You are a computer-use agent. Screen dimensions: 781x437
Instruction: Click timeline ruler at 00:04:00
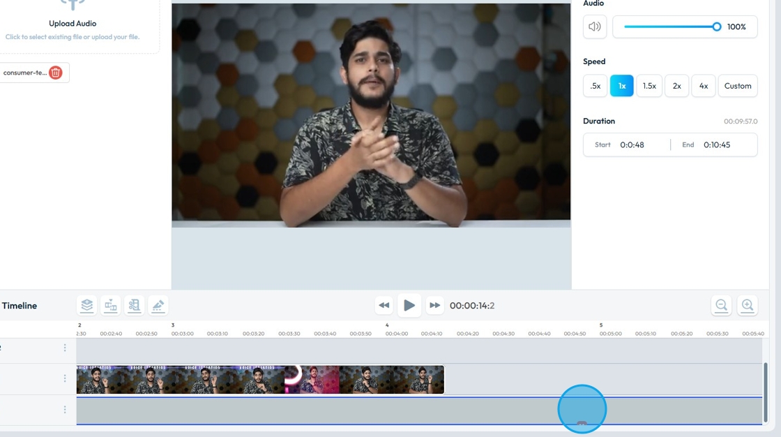(x=397, y=334)
